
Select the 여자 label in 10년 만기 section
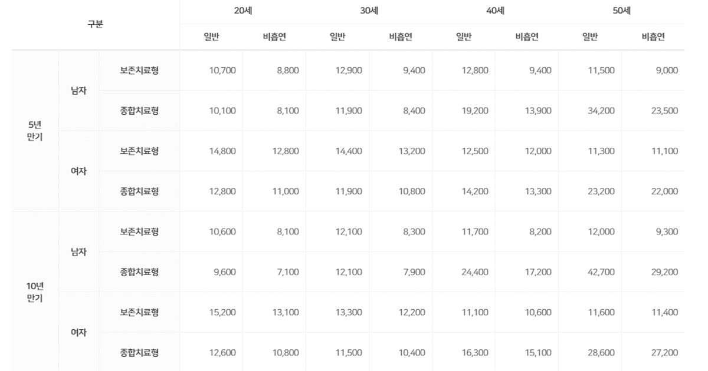click(x=78, y=332)
